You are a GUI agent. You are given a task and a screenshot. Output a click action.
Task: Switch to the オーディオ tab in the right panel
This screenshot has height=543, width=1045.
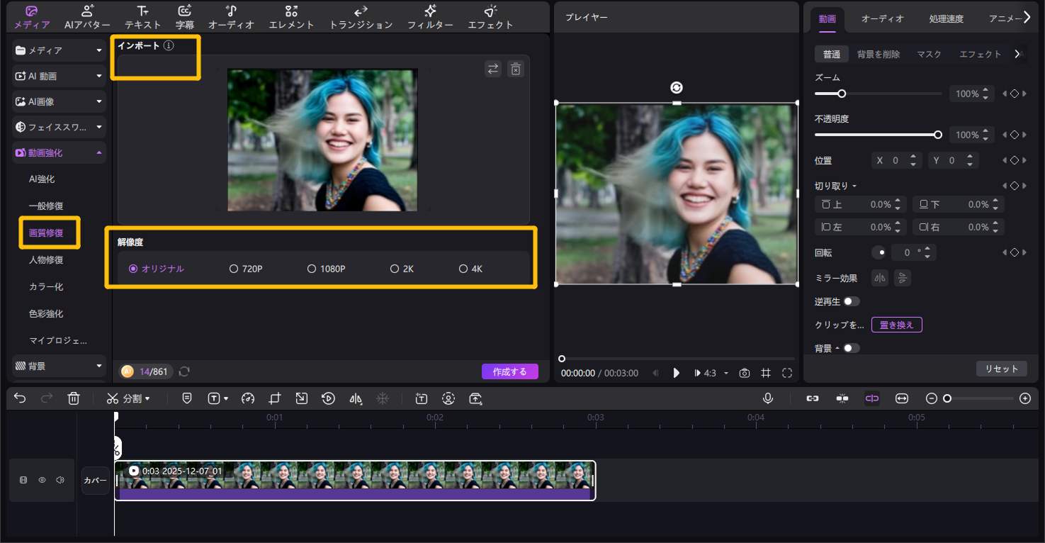[882, 19]
